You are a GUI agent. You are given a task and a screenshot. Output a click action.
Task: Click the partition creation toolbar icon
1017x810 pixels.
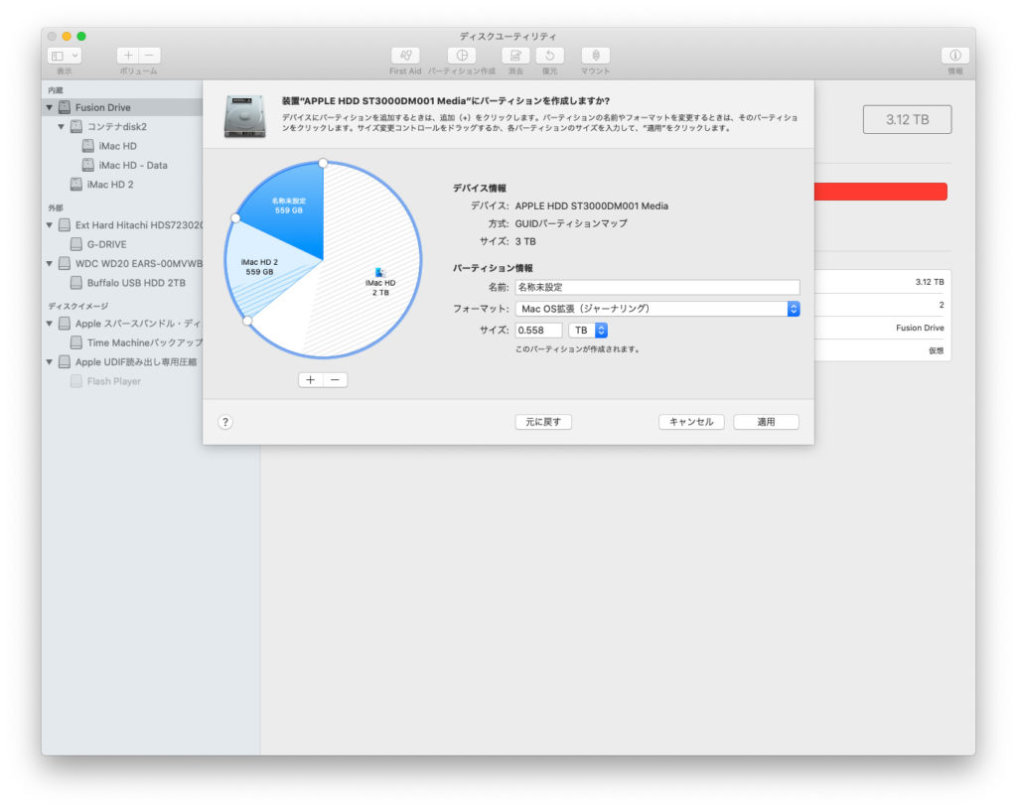[x=461, y=57]
